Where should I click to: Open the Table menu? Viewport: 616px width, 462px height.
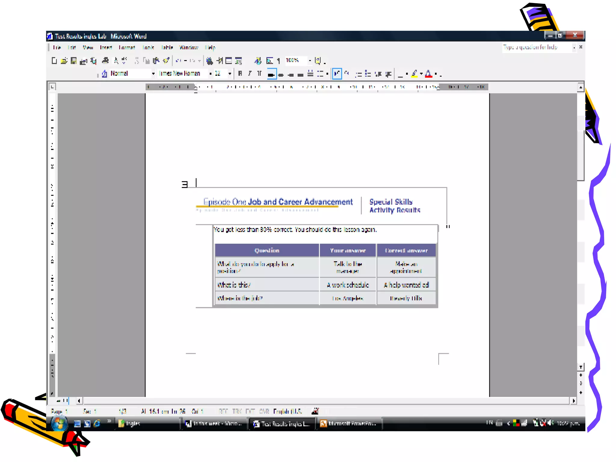coord(167,48)
